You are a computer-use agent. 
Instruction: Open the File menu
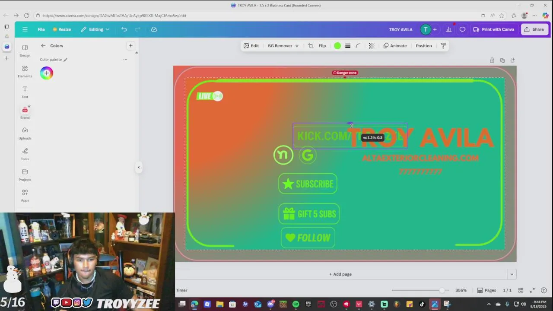[41, 29]
